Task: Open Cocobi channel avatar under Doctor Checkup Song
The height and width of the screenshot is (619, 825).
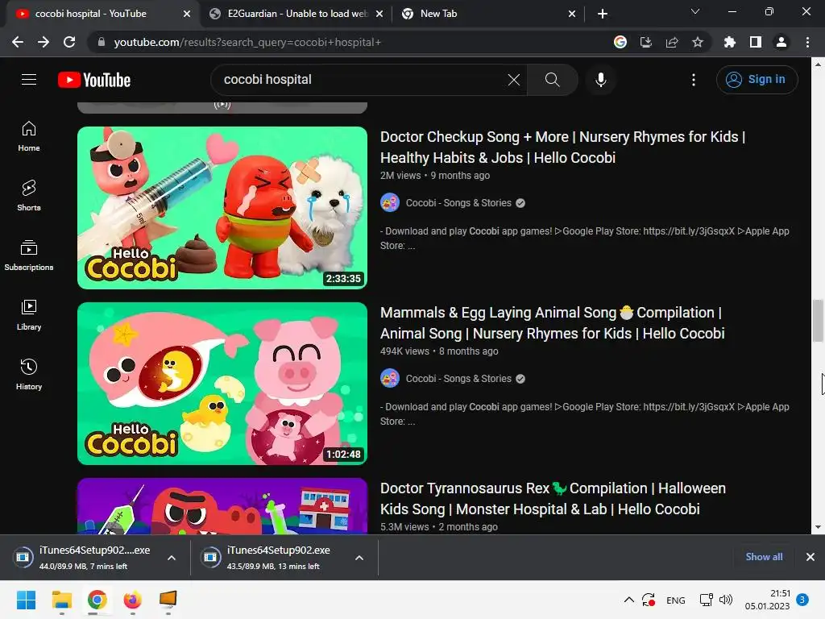Action: (x=390, y=202)
